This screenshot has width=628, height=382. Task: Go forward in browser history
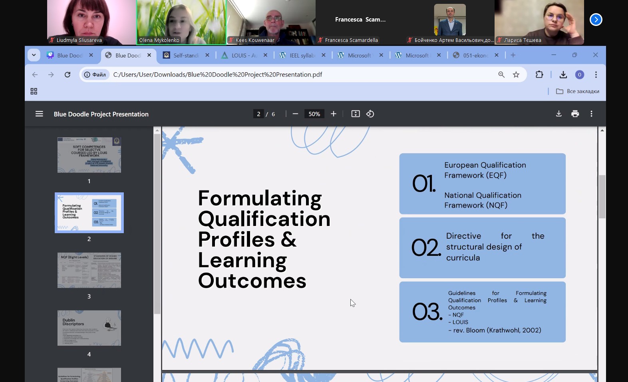[51, 75]
